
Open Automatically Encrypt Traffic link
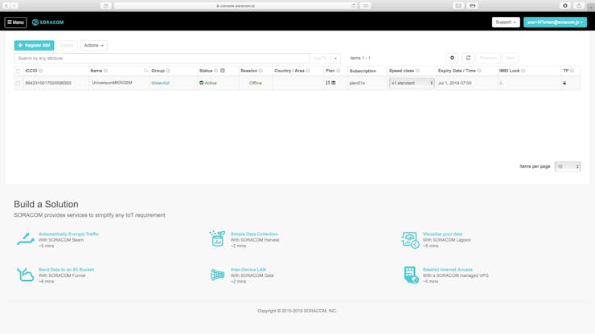pos(68,234)
